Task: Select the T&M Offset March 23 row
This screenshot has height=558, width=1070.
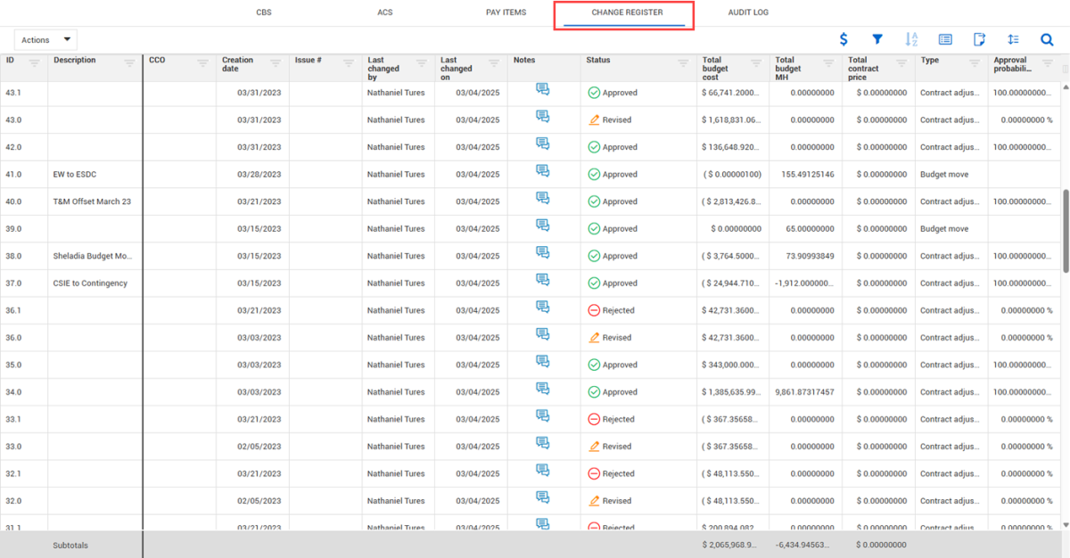Action: [92, 201]
